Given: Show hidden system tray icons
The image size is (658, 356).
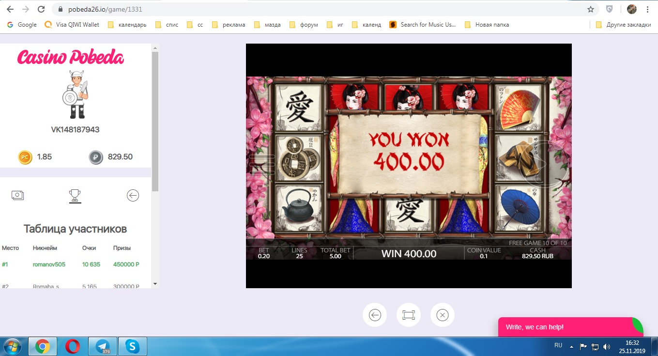Looking at the screenshot, I should coord(572,346).
